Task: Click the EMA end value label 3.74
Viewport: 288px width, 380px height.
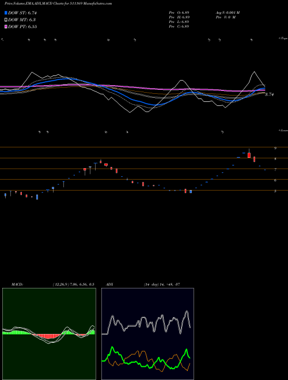Action: click(269, 94)
